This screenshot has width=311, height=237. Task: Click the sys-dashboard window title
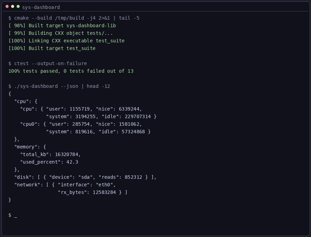[x=41, y=7]
